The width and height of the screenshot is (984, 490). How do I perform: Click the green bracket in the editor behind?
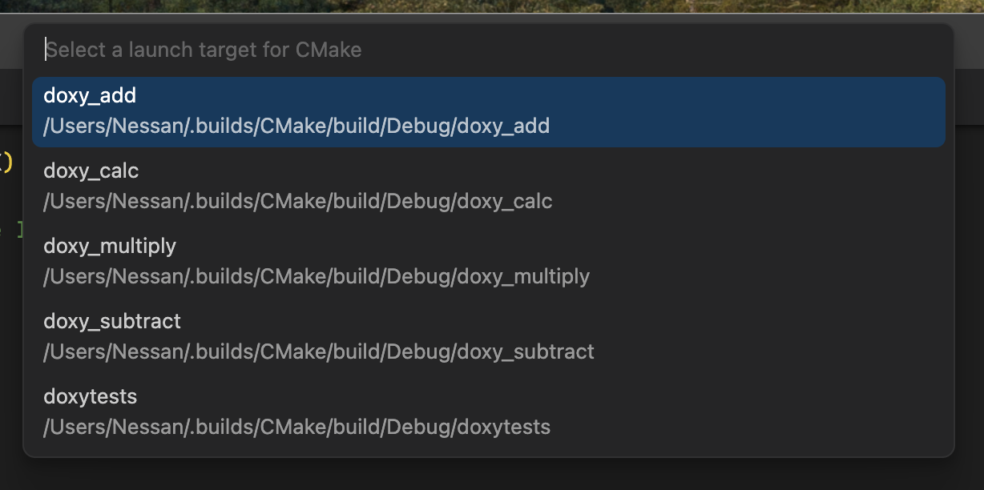click(19, 231)
